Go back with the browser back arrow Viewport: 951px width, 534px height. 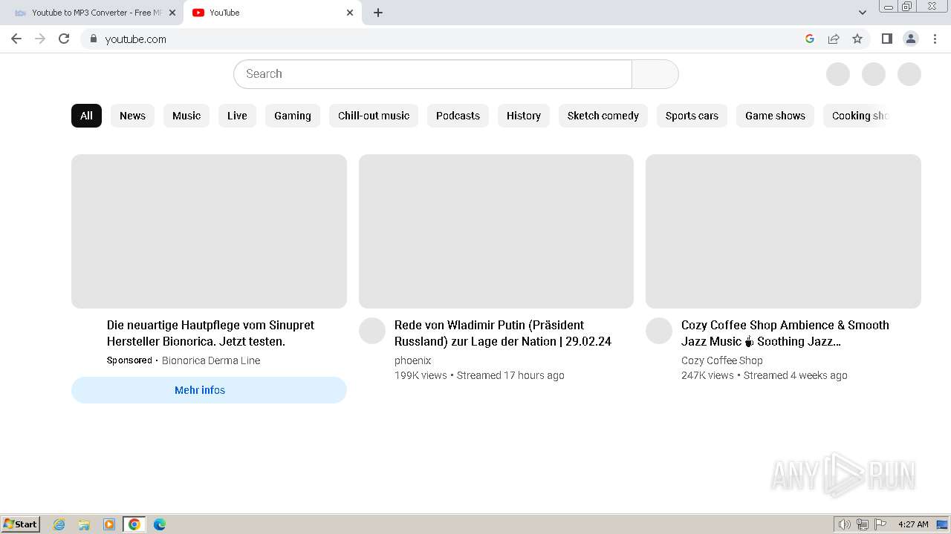(x=16, y=39)
